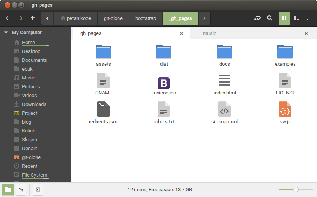This screenshot has width=317, height=197.
Task: Select the dist folder icon
Action: (164, 51)
